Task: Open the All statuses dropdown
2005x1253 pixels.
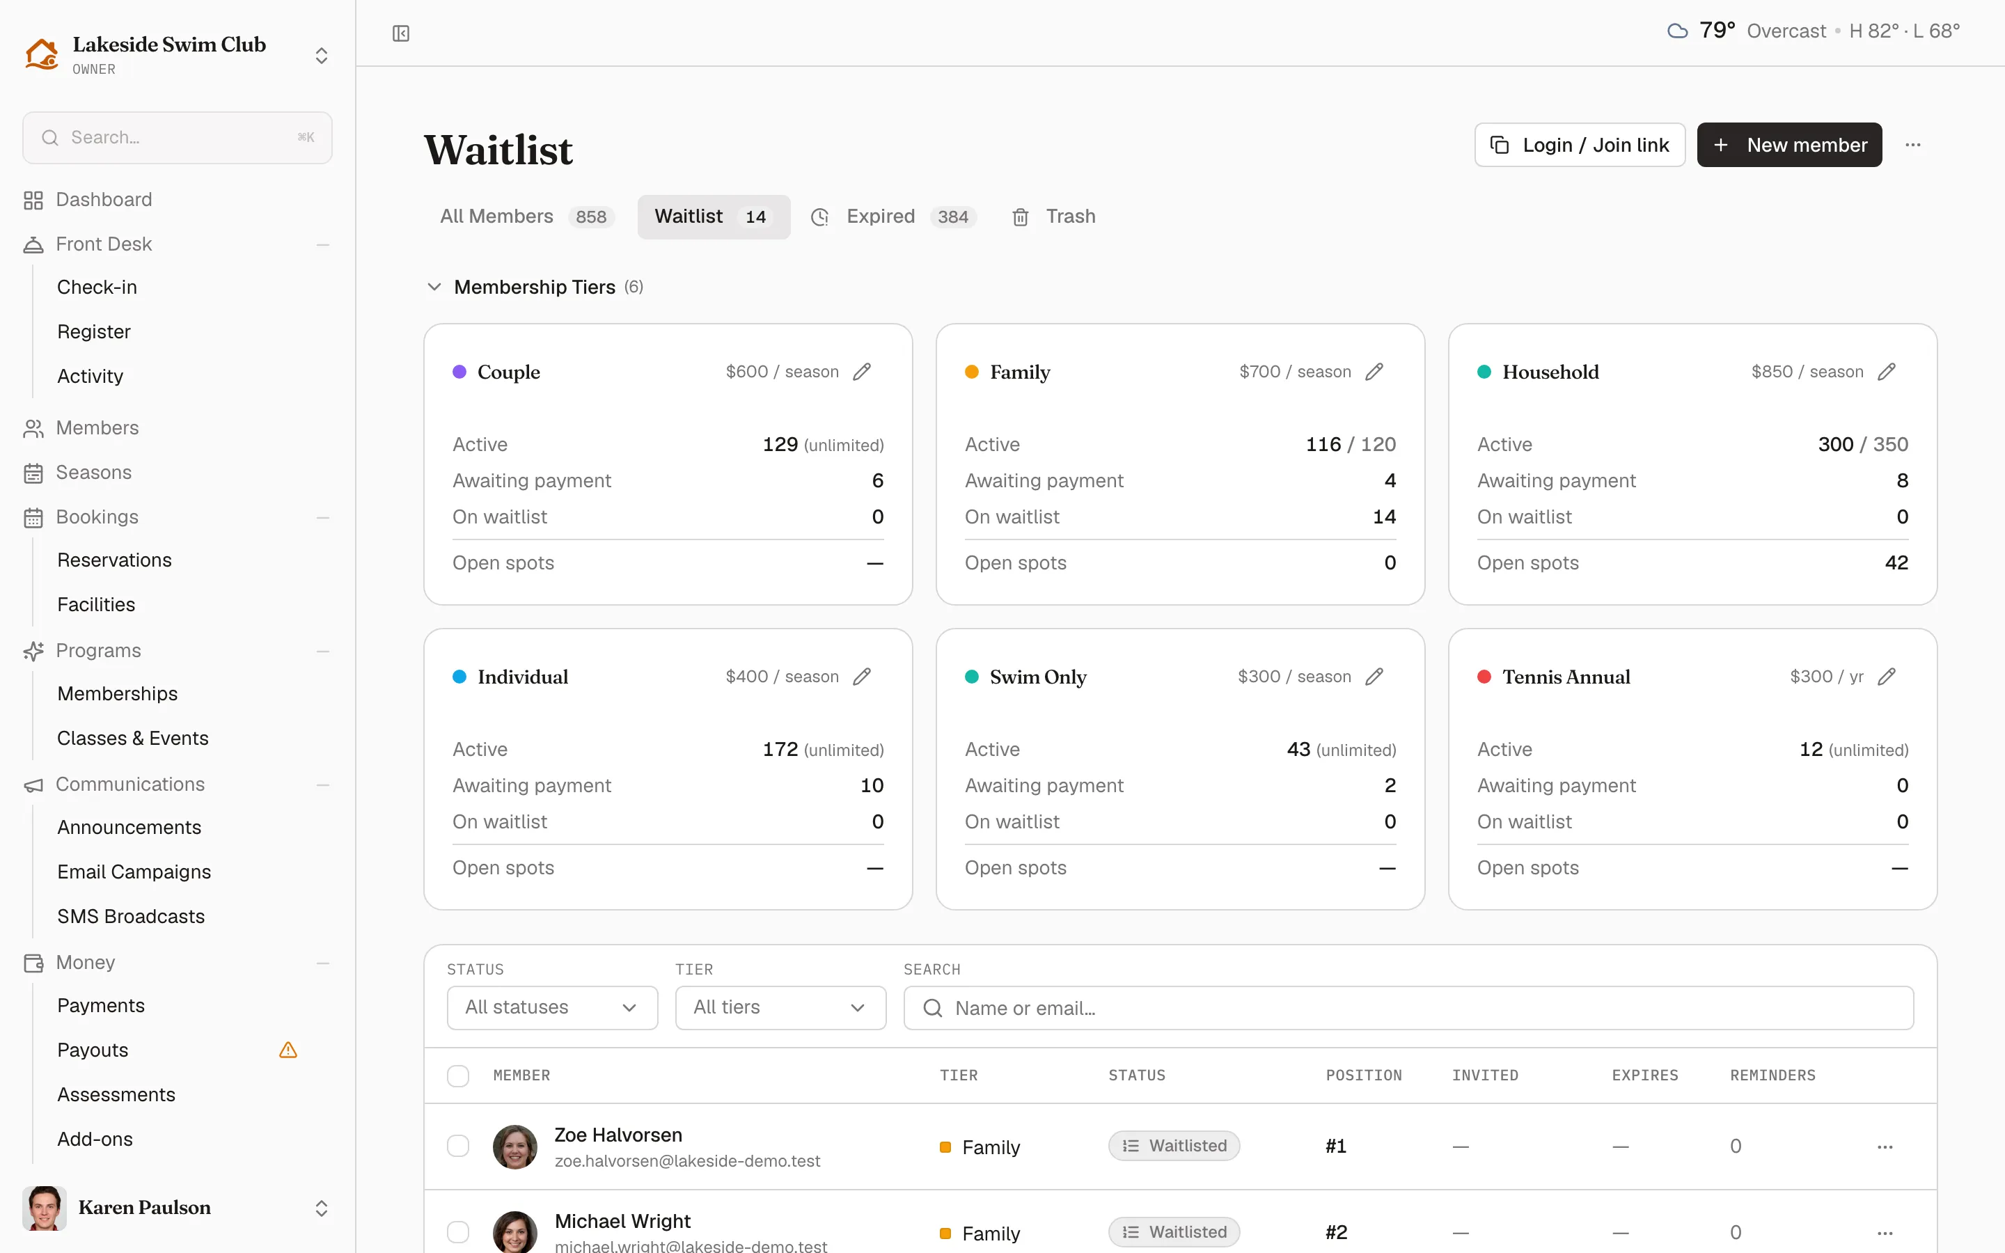Action: (553, 1008)
